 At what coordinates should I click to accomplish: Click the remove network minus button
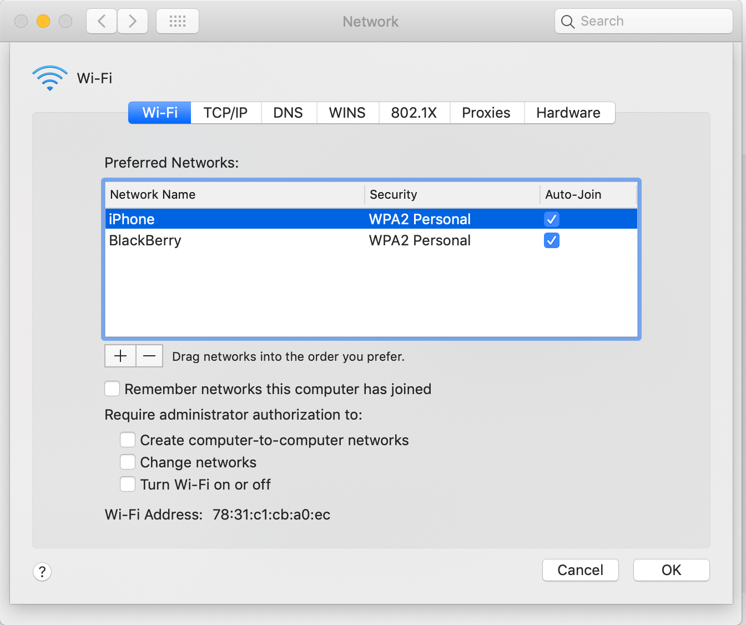click(149, 356)
